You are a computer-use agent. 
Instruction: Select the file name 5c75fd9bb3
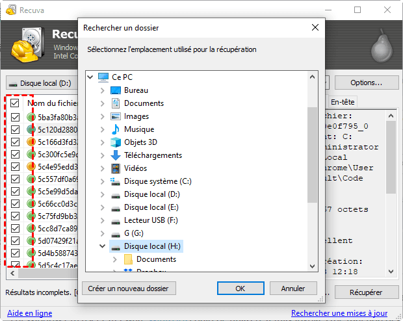tap(58, 216)
